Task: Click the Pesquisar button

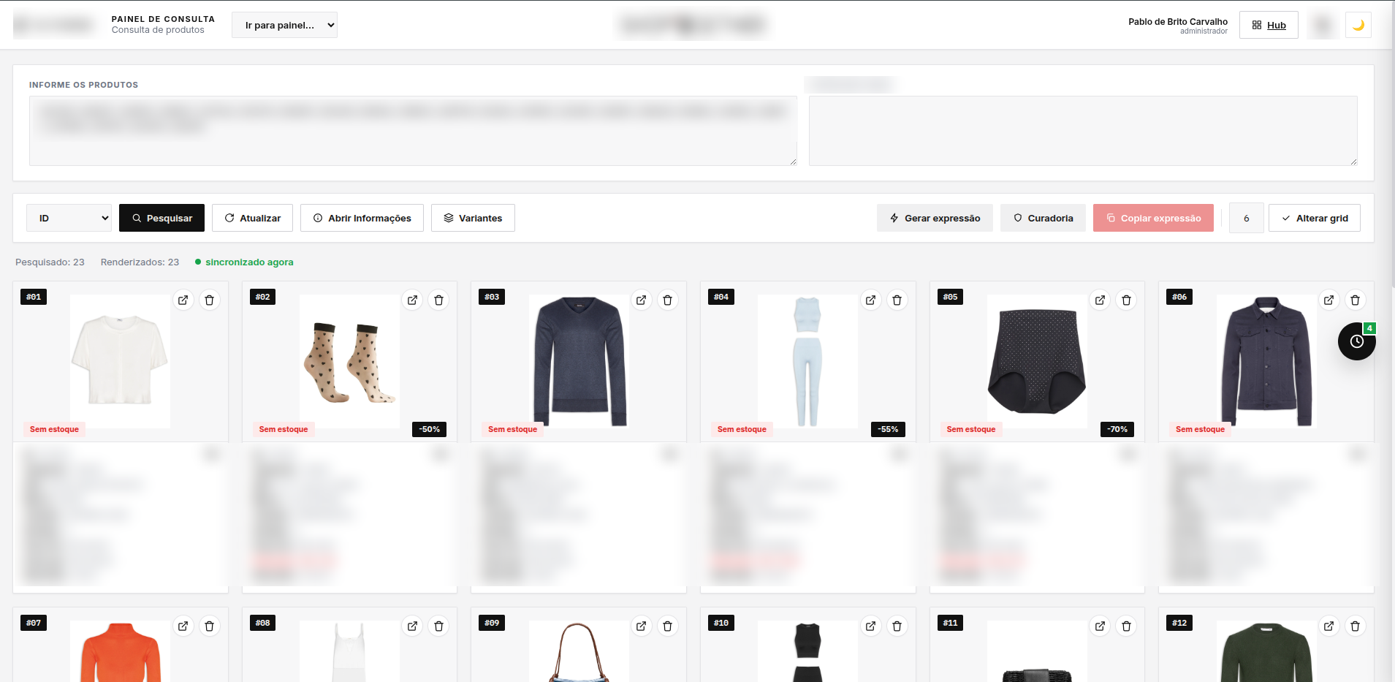Action: 161,218
